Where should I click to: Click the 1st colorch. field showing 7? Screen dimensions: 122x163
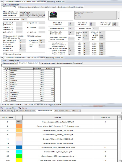(x=23, y=40)
